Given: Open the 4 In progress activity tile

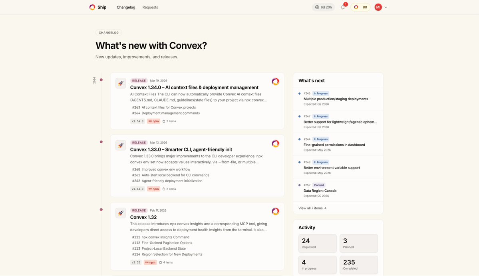Looking at the screenshot, I should tap(317, 265).
